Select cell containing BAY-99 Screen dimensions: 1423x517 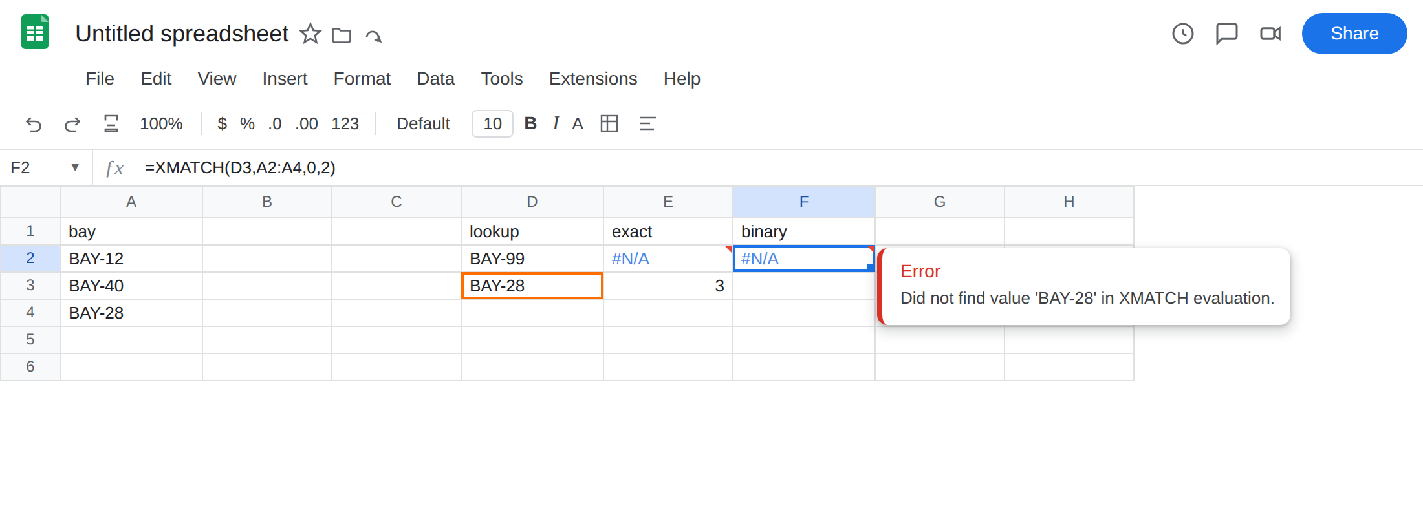(x=532, y=258)
